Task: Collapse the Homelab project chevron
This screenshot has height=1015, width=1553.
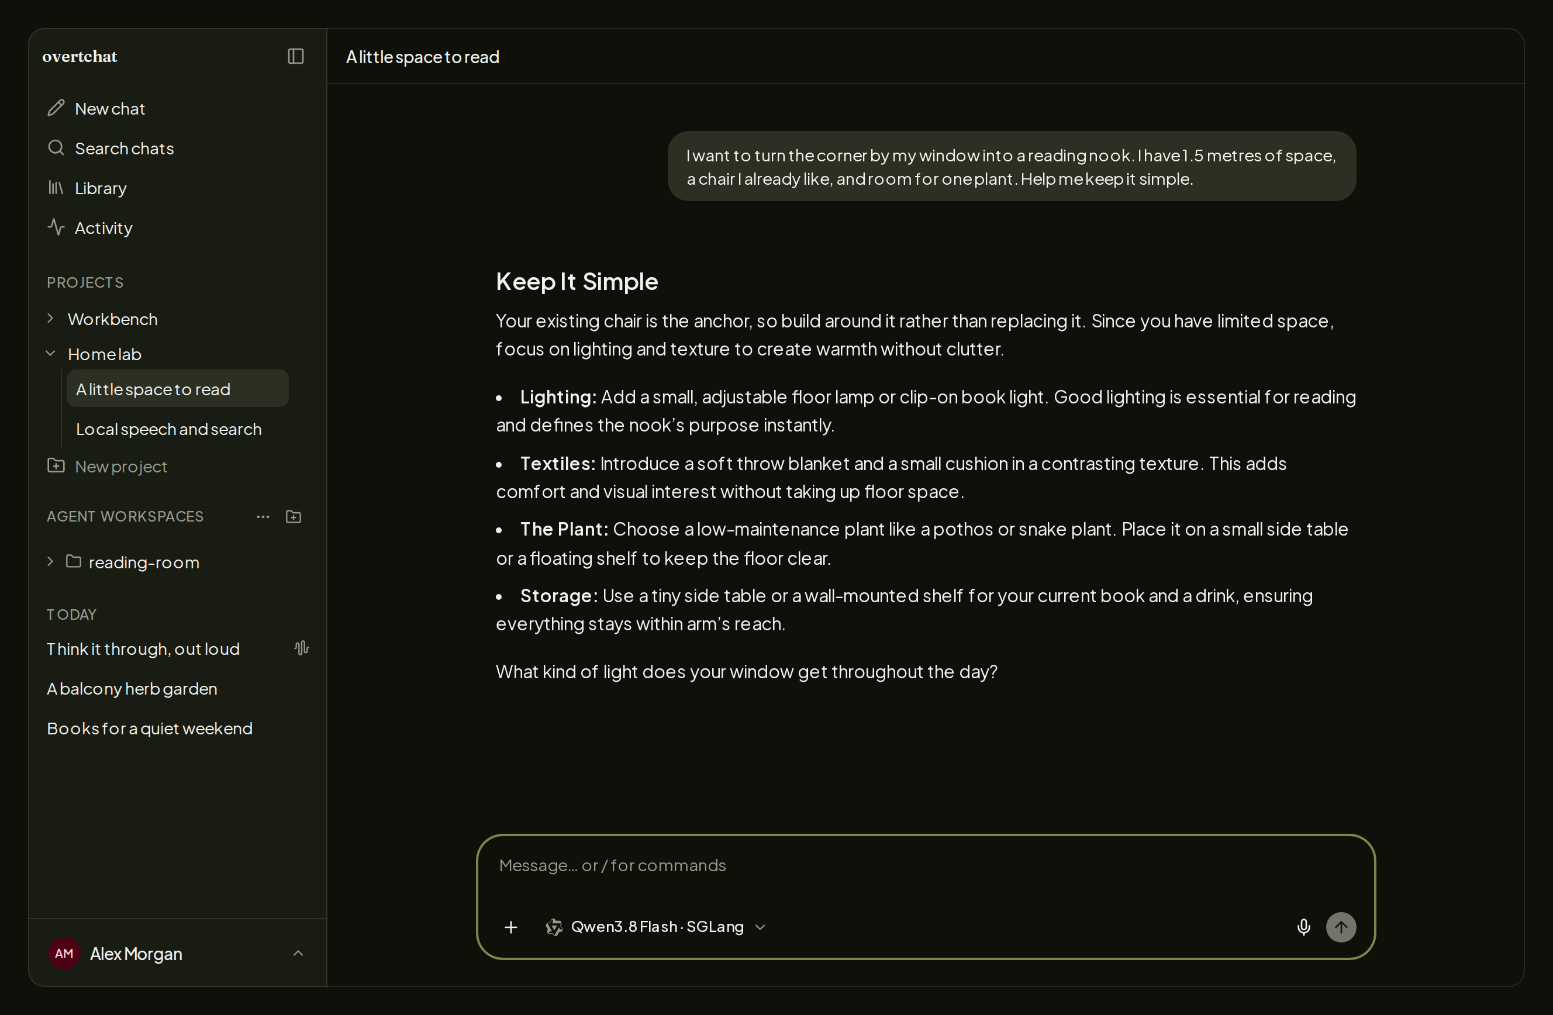Action: pyautogui.click(x=50, y=354)
